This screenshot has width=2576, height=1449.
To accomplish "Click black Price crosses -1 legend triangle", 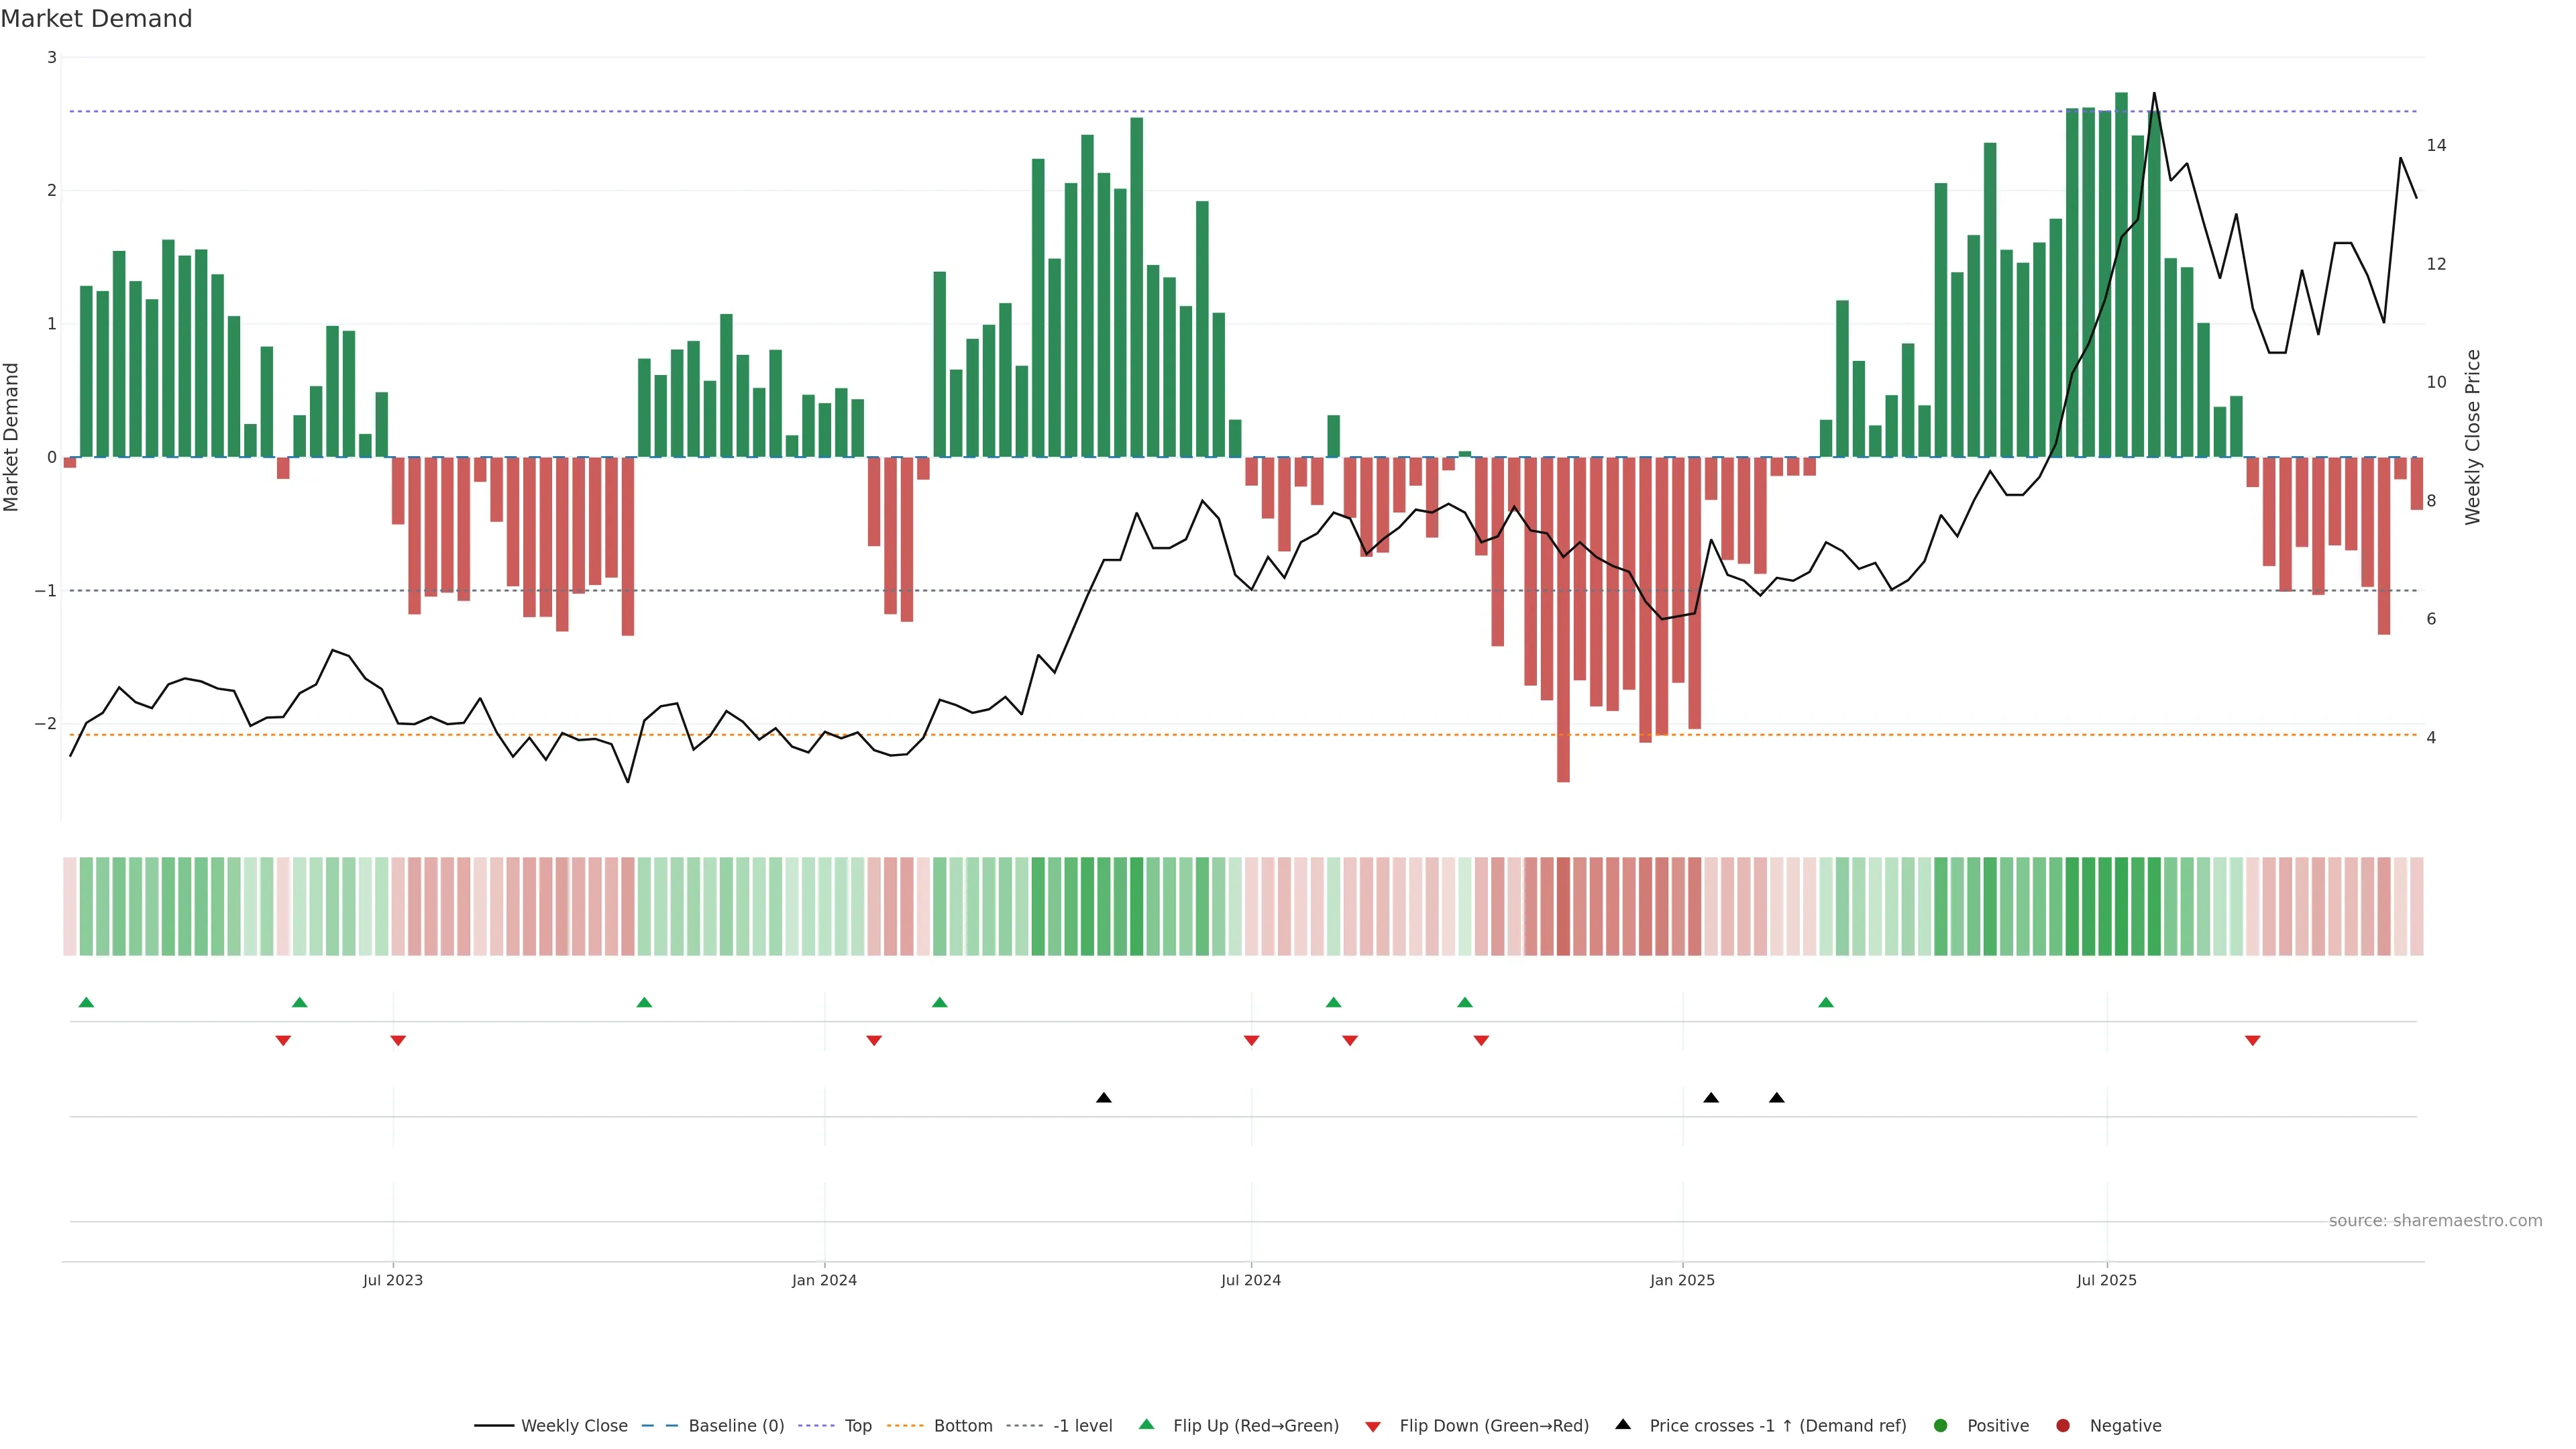I will pos(1623,1425).
